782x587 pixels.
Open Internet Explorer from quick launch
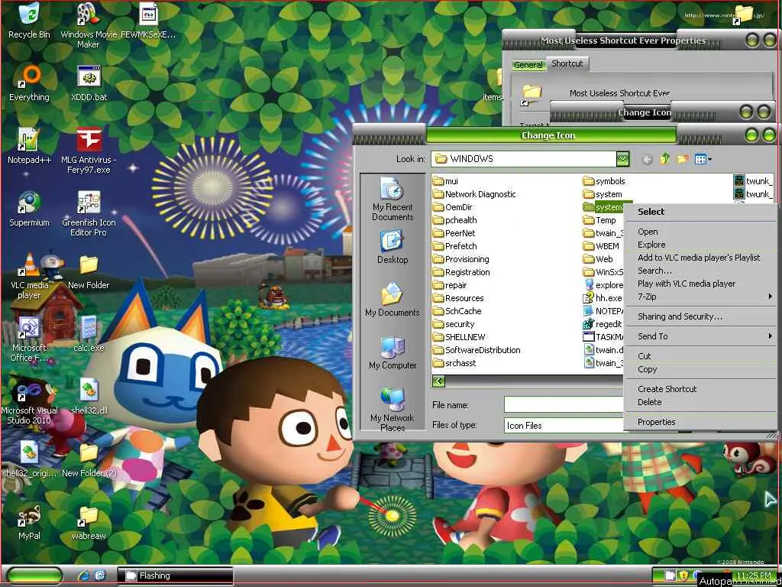(x=82, y=576)
